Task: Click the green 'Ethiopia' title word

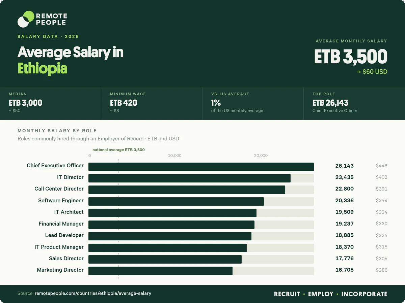Action: click(43, 68)
